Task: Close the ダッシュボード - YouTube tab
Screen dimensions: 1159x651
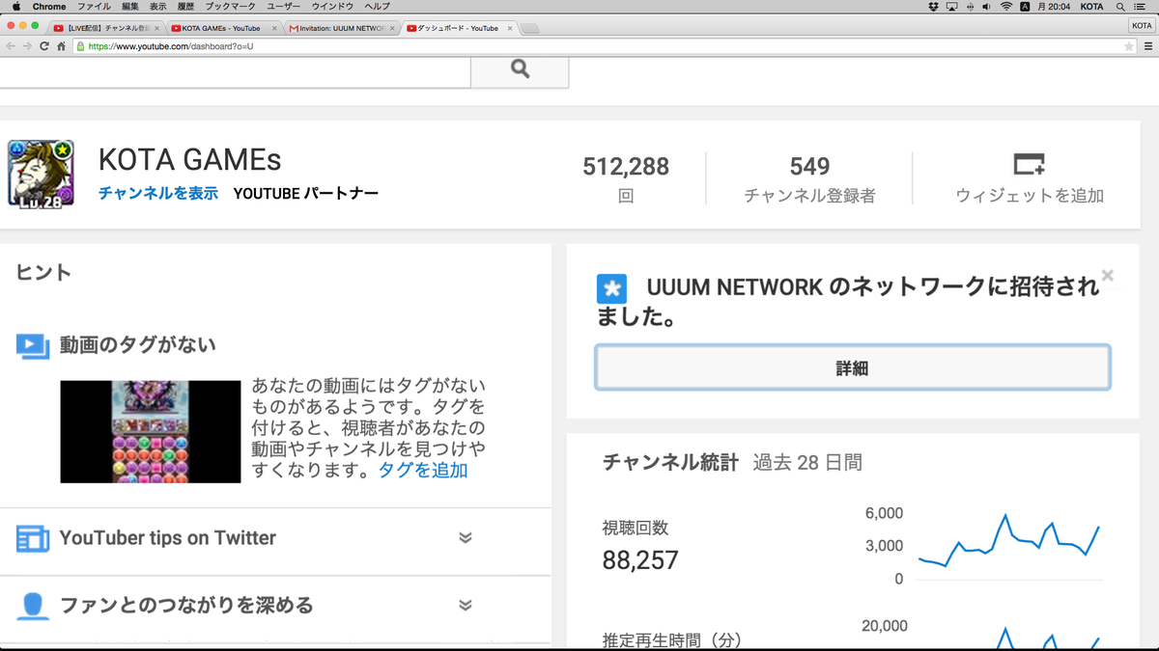Action: point(508,29)
